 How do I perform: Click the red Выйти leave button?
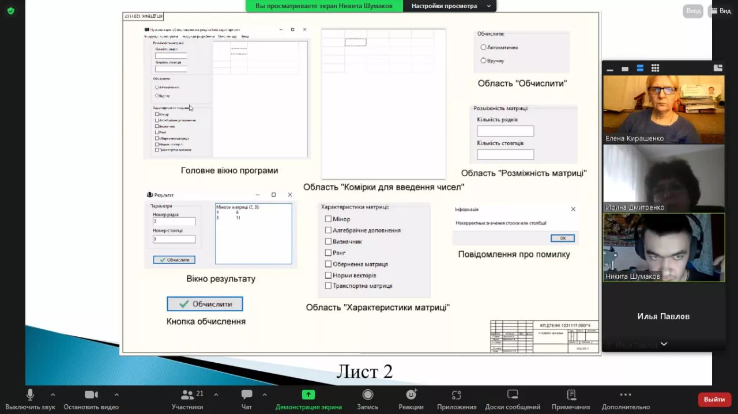click(714, 399)
